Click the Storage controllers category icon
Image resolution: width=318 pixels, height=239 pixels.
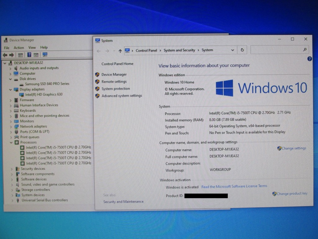[18, 190]
